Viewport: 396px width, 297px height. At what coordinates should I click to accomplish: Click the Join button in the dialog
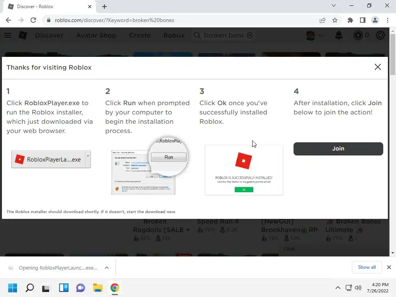[x=338, y=148]
